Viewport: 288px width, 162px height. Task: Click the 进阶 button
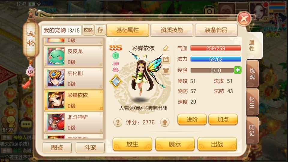tap(192, 119)
